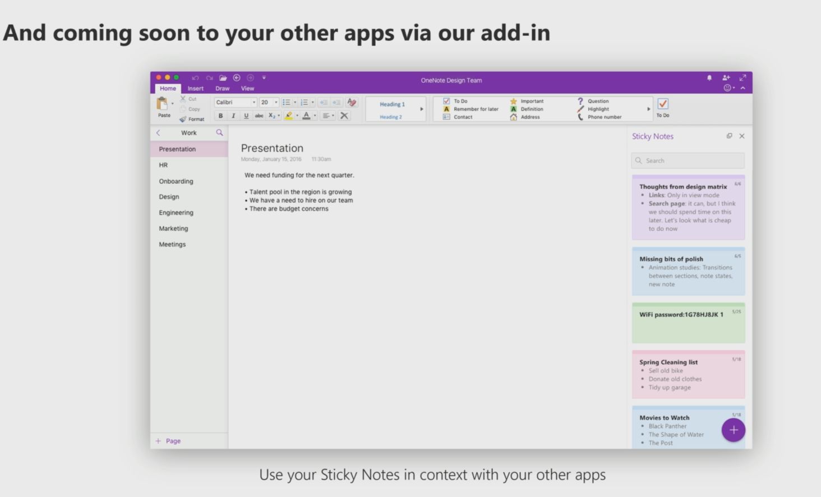Increase the paragraph indent
The width and height of the screenshot is (821, 497).
click(336, 102)
